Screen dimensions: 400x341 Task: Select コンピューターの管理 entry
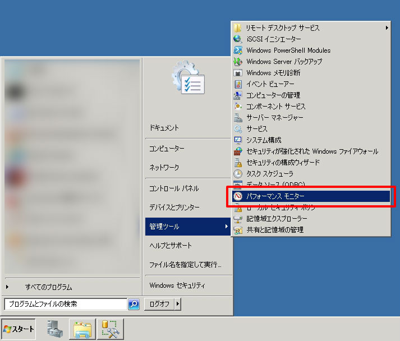[311, 95]
